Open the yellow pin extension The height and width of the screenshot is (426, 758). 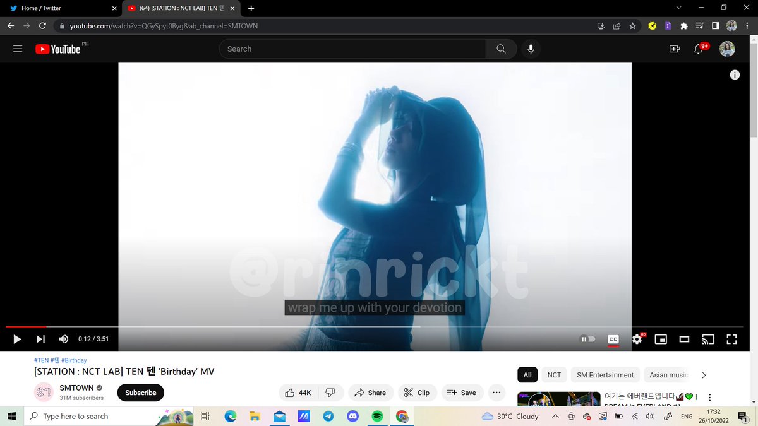click(x=653, y=26)
